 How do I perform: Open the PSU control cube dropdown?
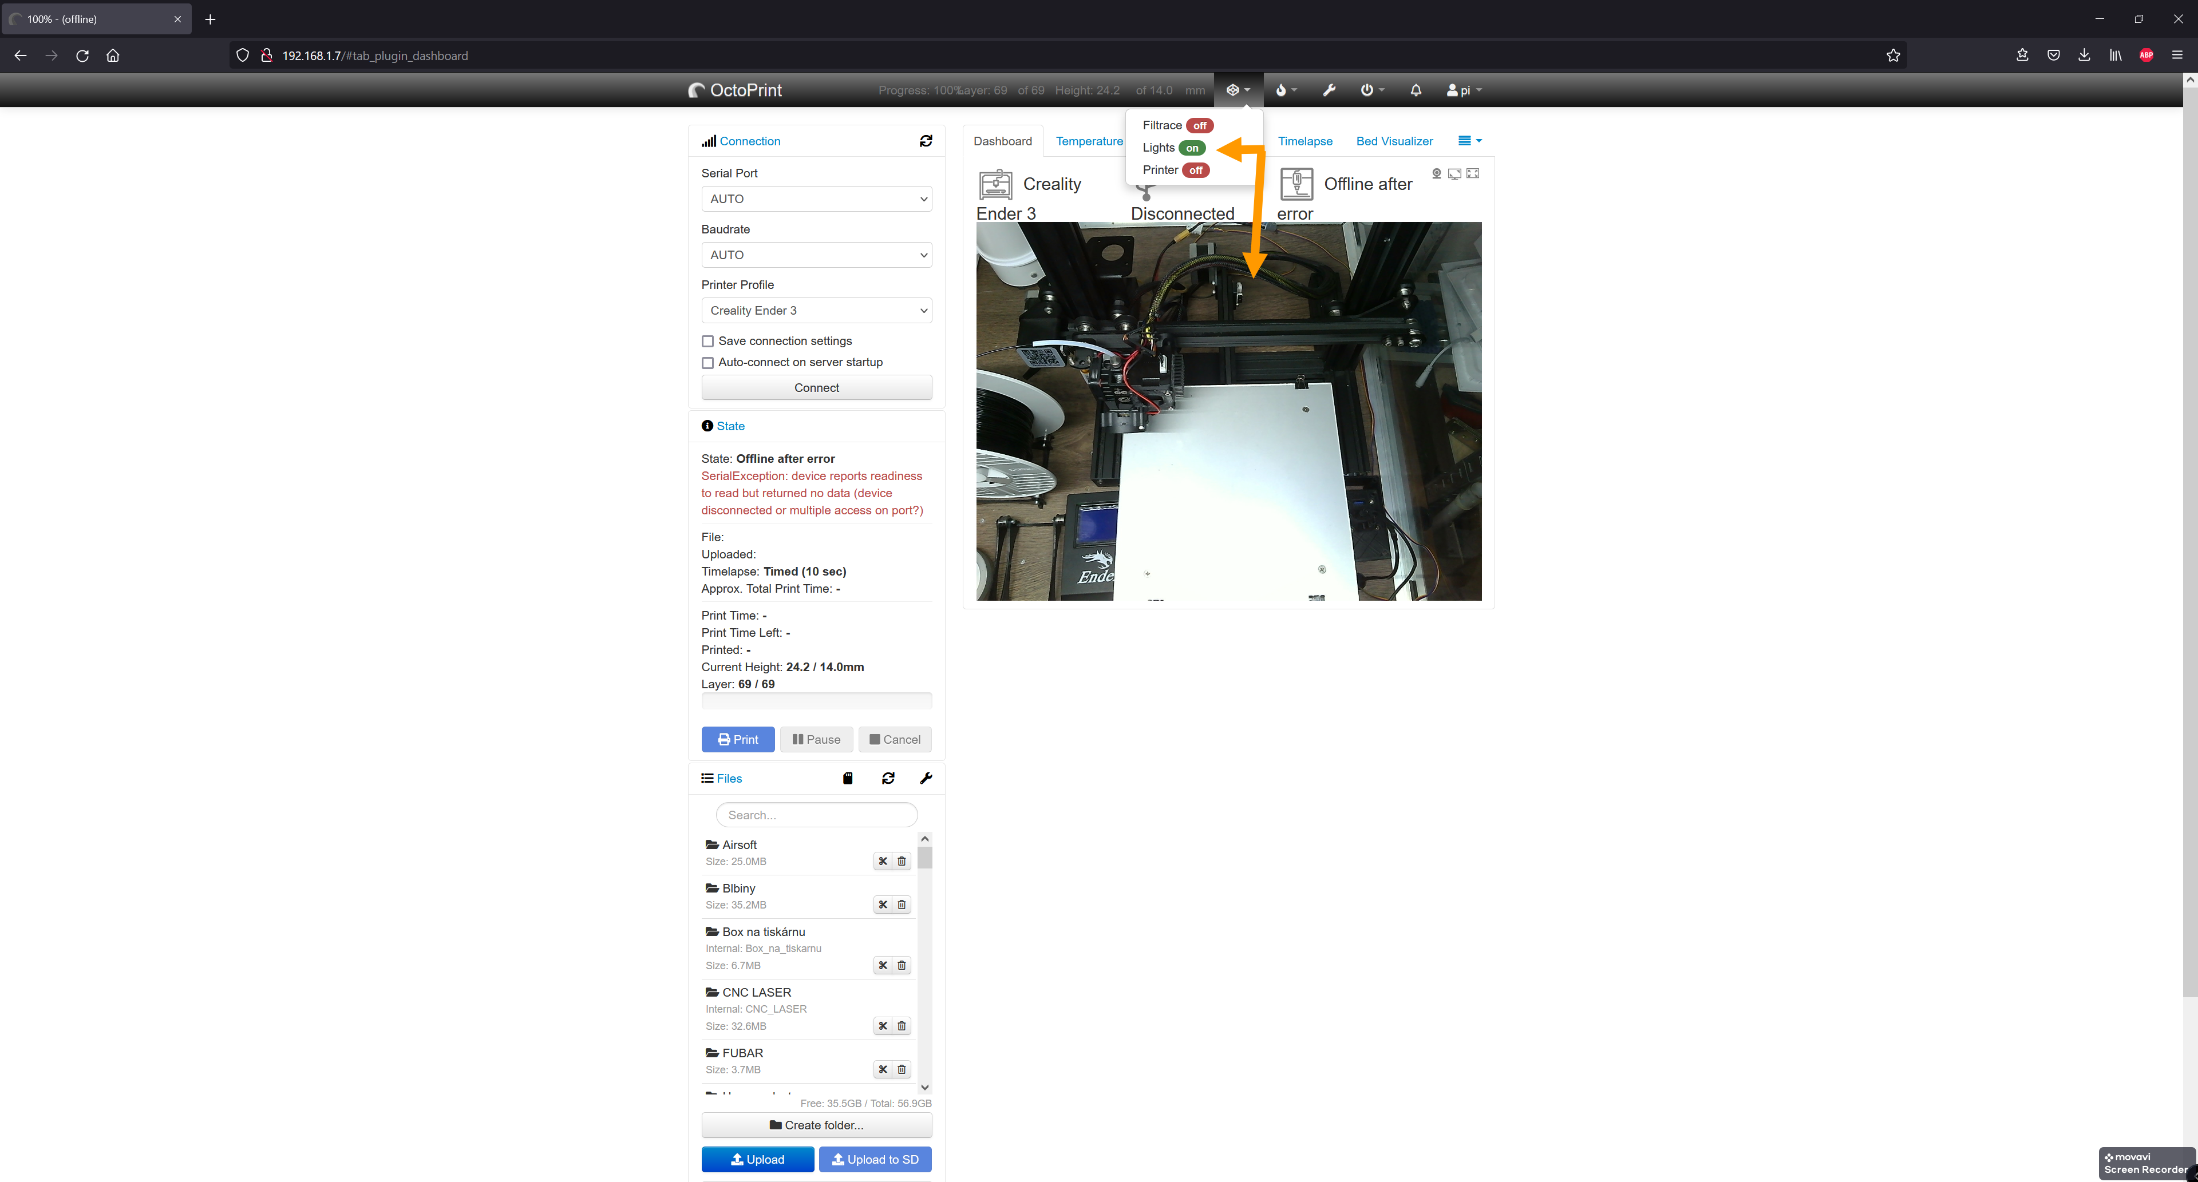click(1238, 90)
